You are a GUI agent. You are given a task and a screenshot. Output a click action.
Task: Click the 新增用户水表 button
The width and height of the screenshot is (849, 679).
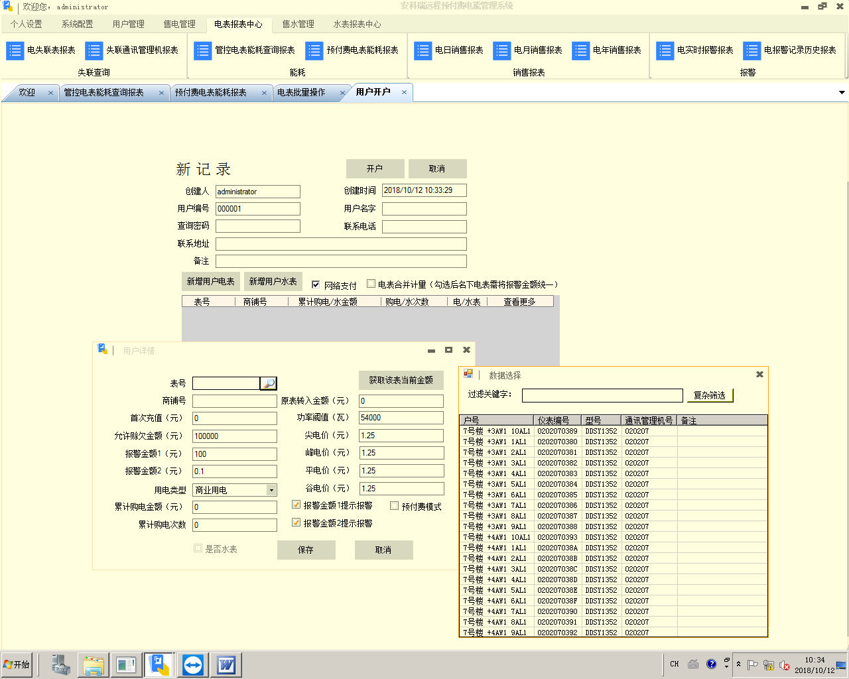(x=273, y=281)
